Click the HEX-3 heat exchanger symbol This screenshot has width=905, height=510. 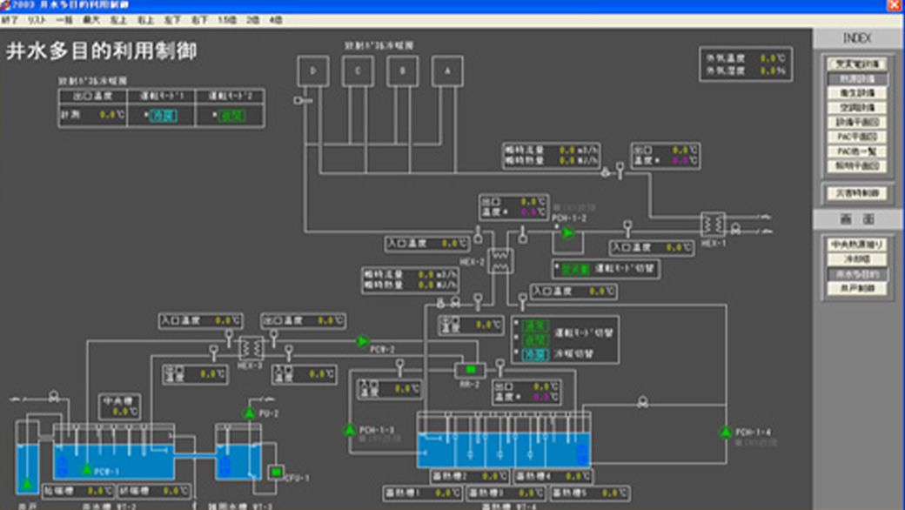tap(251, 347)
